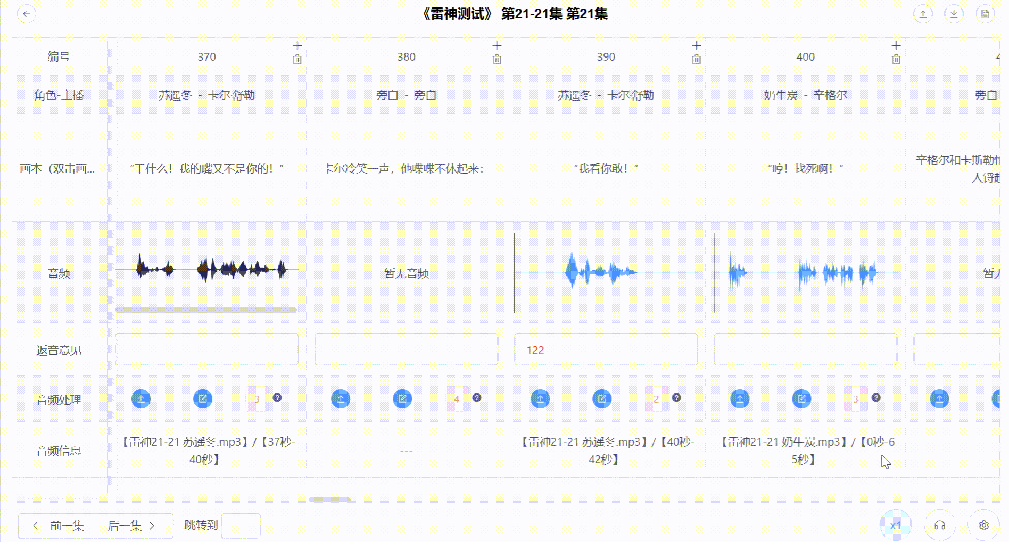Click feedback input for entry 380

tap(406, 349)
